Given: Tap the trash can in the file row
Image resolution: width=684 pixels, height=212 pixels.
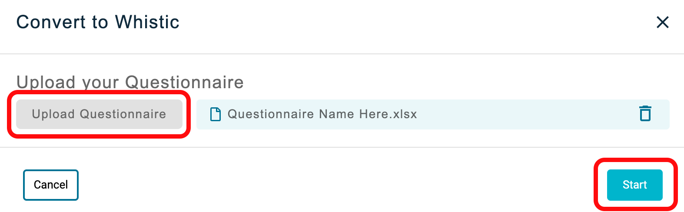Looking at the screenshot, I should point(645,113).
